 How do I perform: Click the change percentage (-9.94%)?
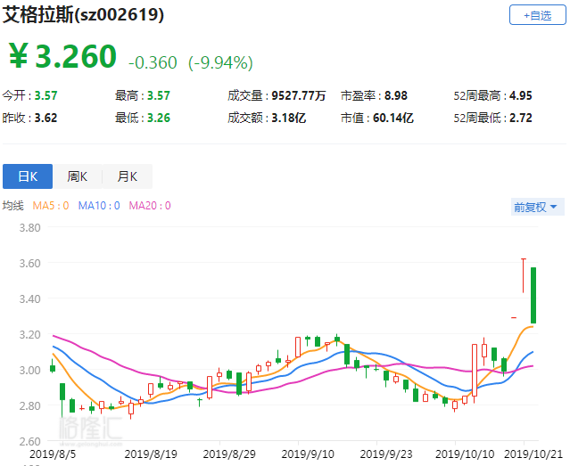click(220, 62)
